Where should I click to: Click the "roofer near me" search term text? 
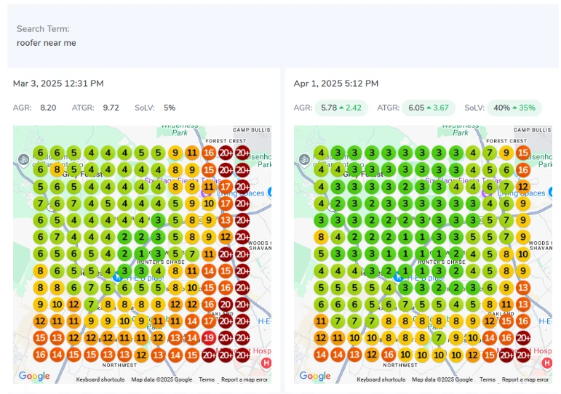(x=47, y=43)
